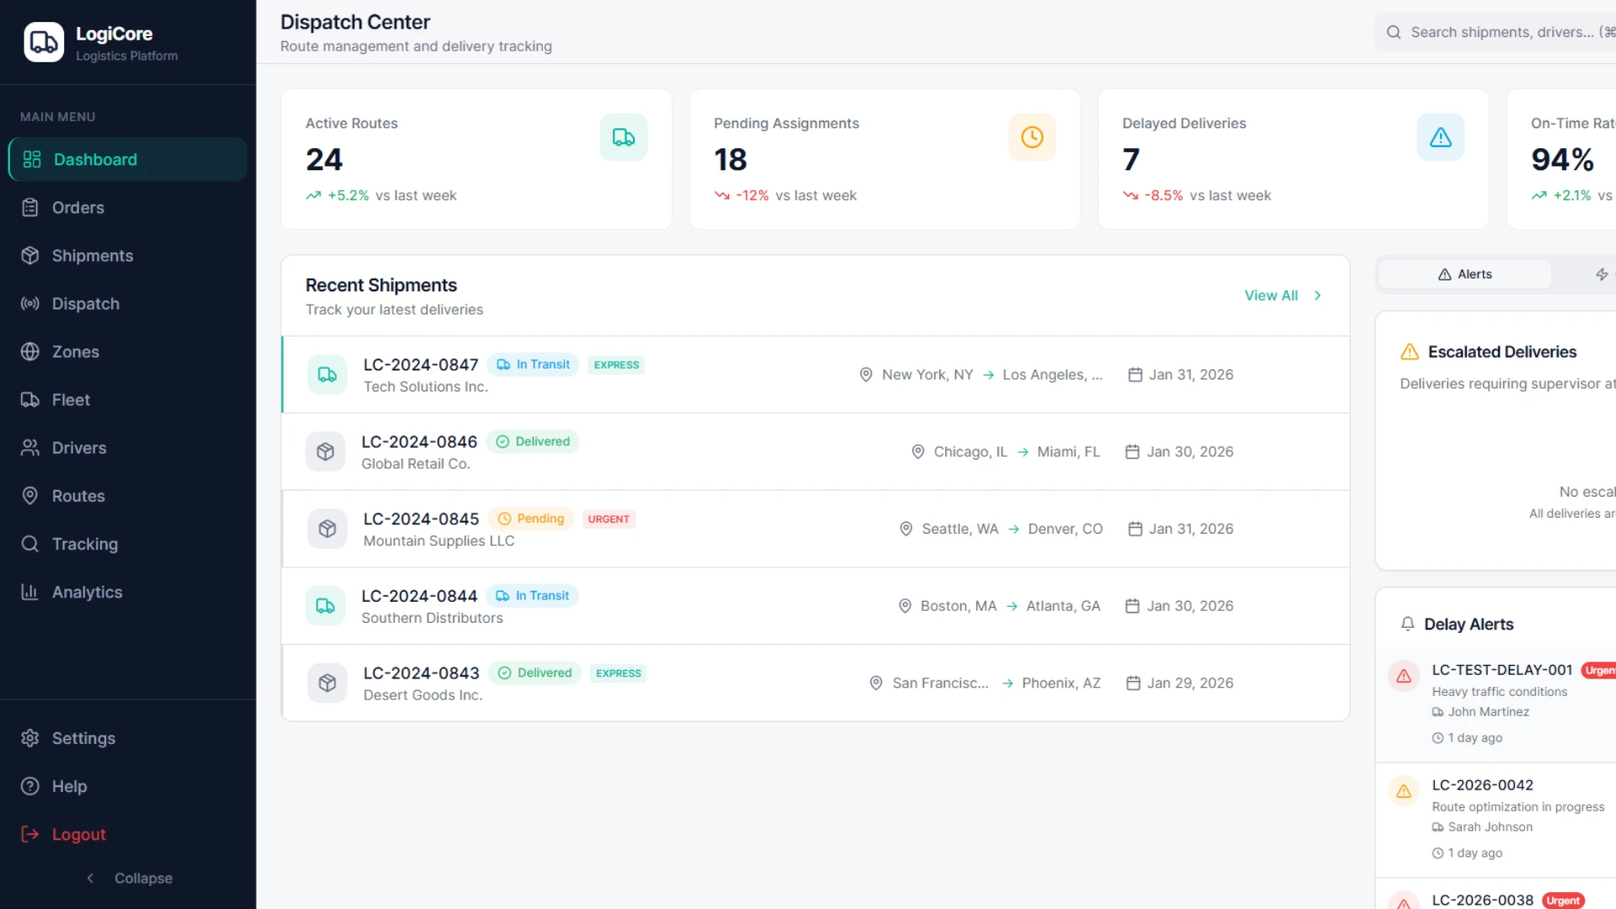Open the Orders menu item
Viewport: 1616px width, 909px height.
click(x=128, y=207)
